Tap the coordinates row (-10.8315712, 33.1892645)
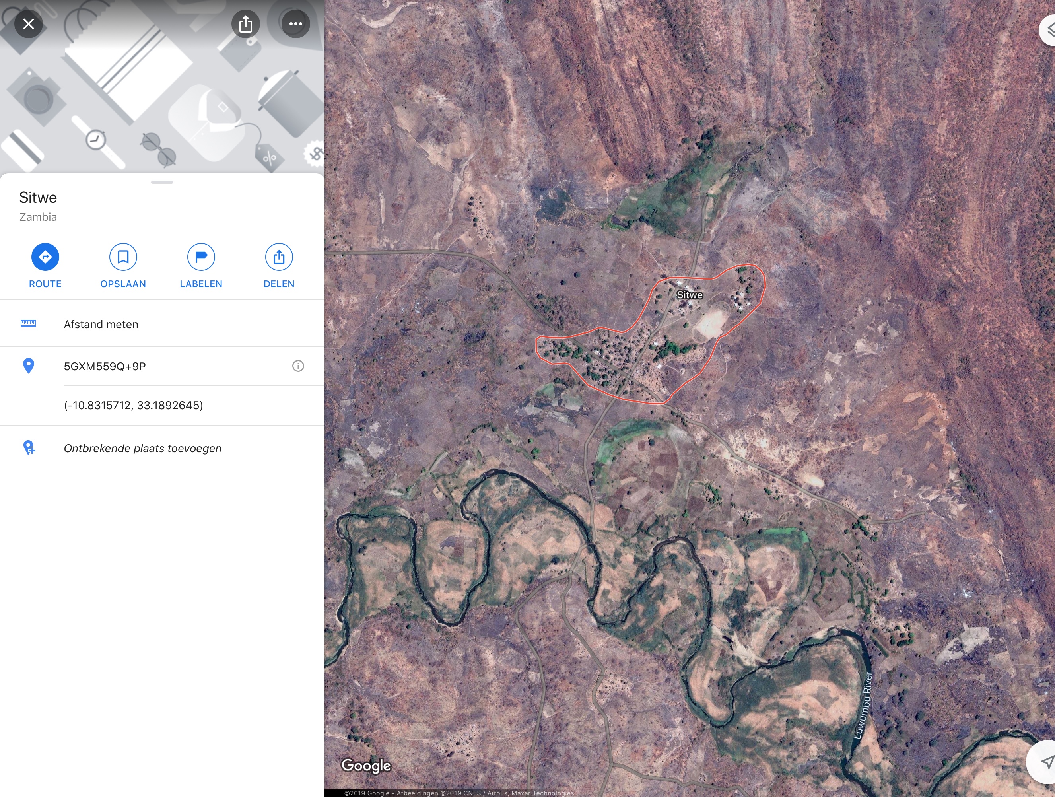 coord(134,405)
